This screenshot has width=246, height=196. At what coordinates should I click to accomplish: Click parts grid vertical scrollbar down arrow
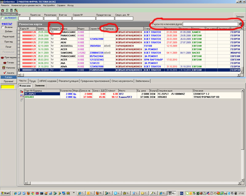(242, 180)
